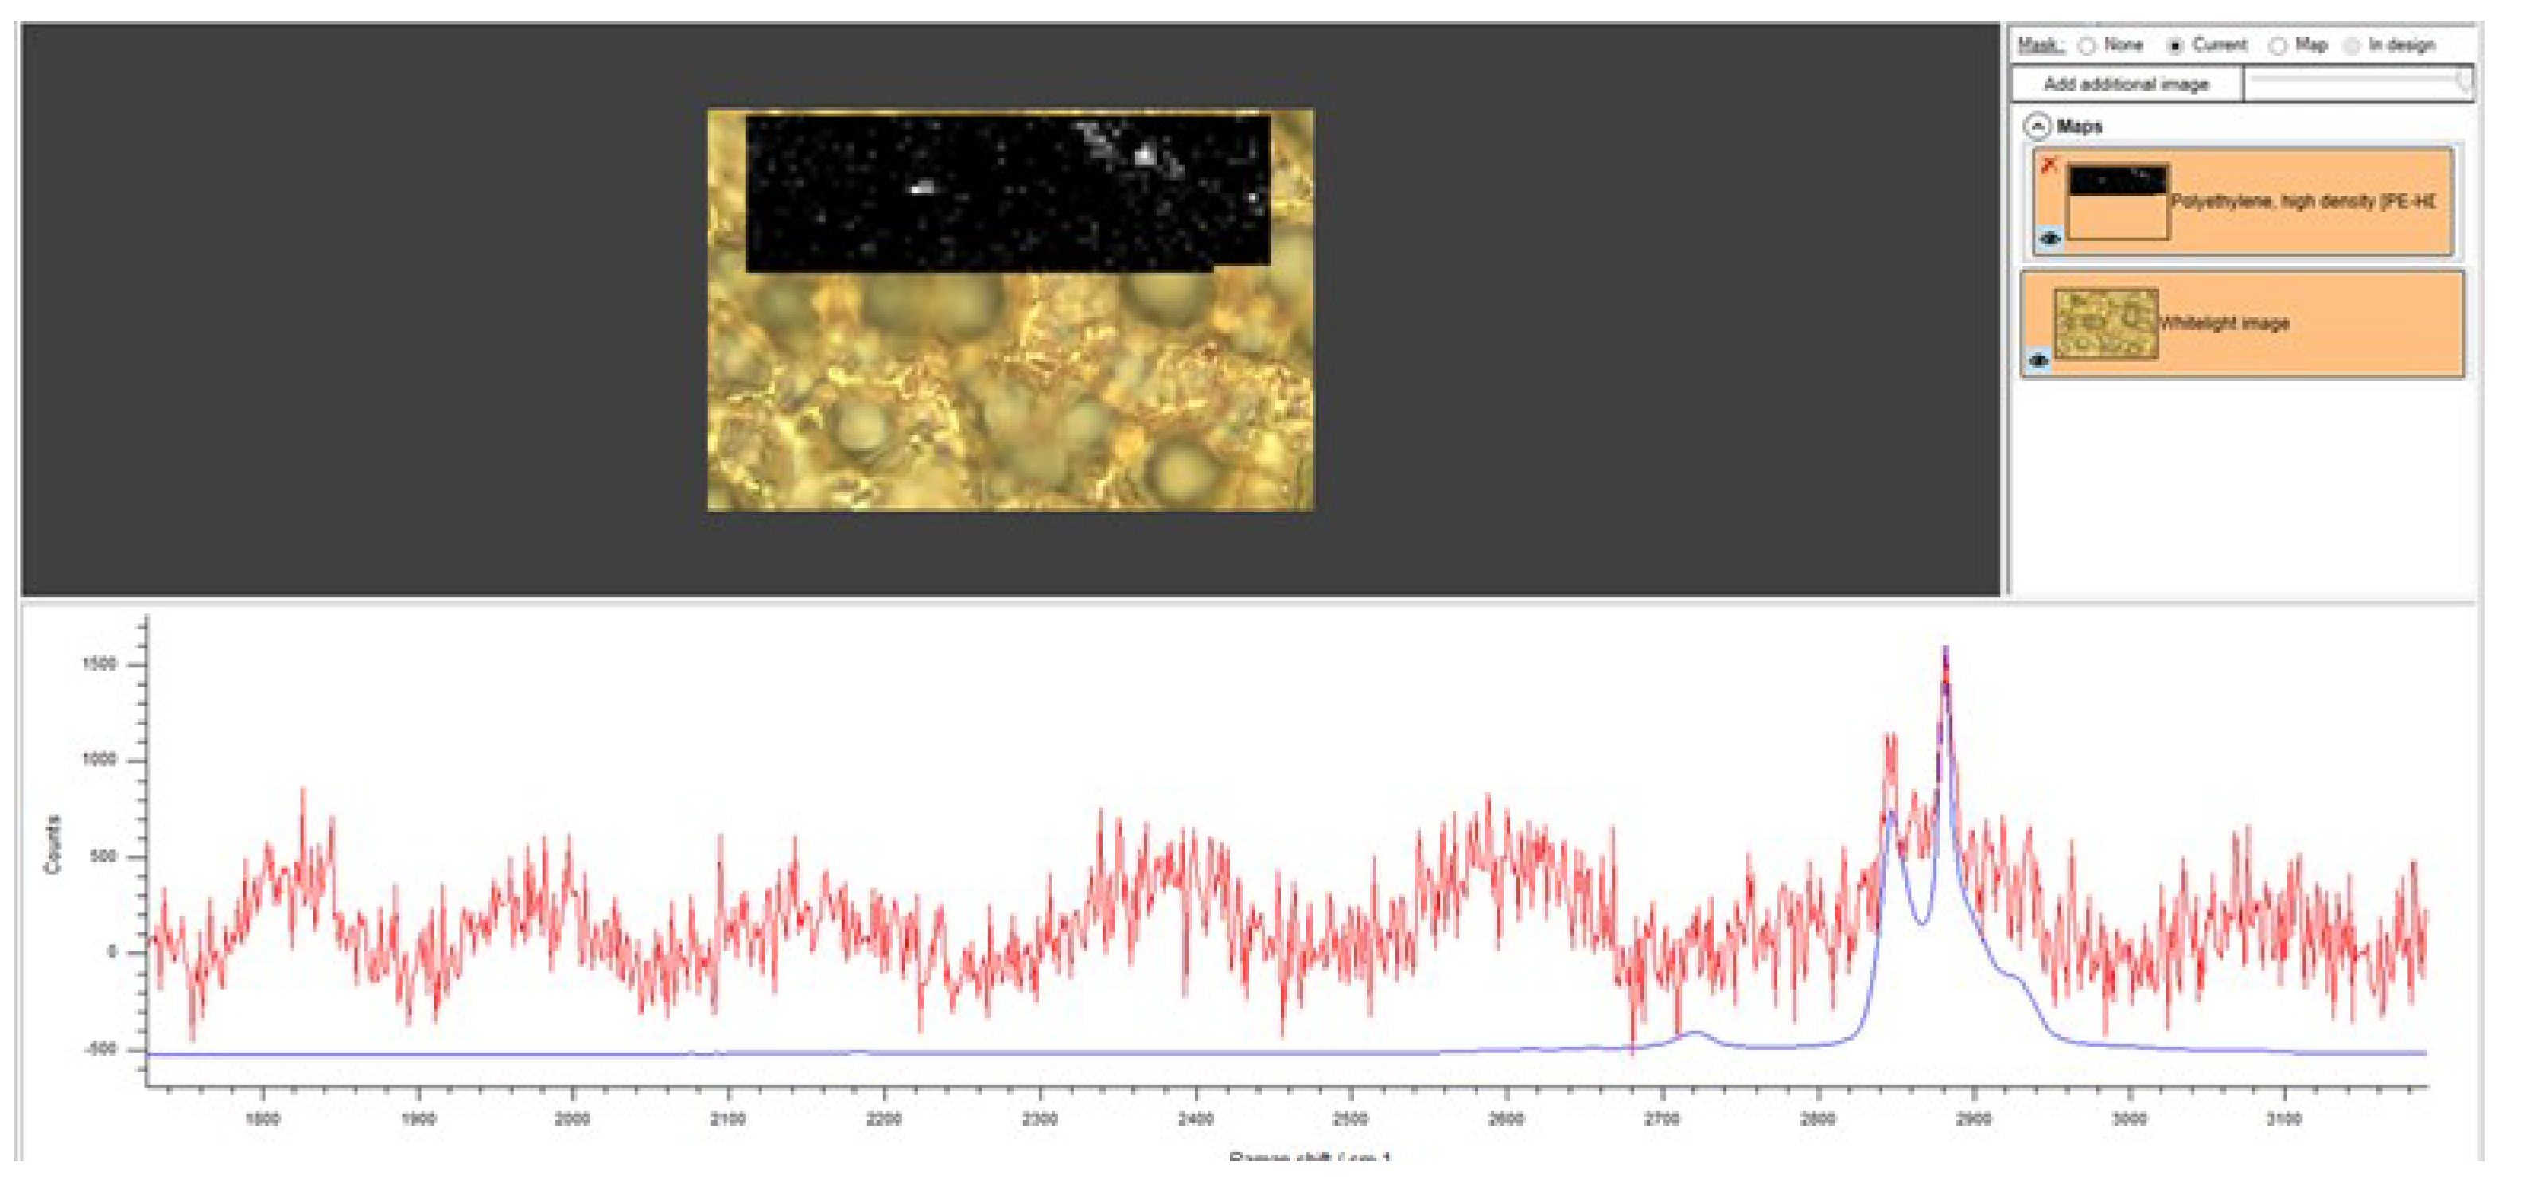Select the None mask option

[x=2088, y=46]
